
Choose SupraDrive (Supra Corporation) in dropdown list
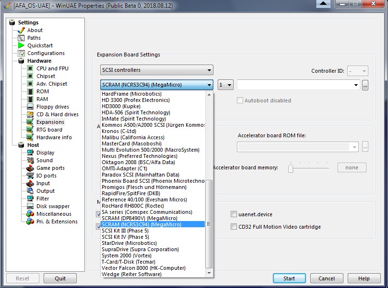tap(140, 249)
